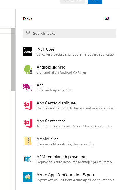The height and width of the screenshot is (190, 120).
Task: Collapse the Tasks panel with the hide-assistant icon
Action: tap(107, 18)
